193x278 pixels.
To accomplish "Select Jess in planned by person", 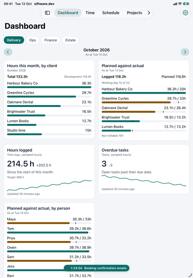I will (11, 266).
